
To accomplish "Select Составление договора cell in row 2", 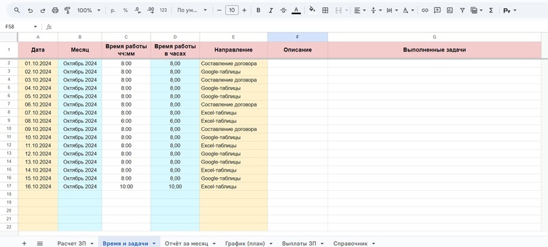I will [x=234, y=64].
